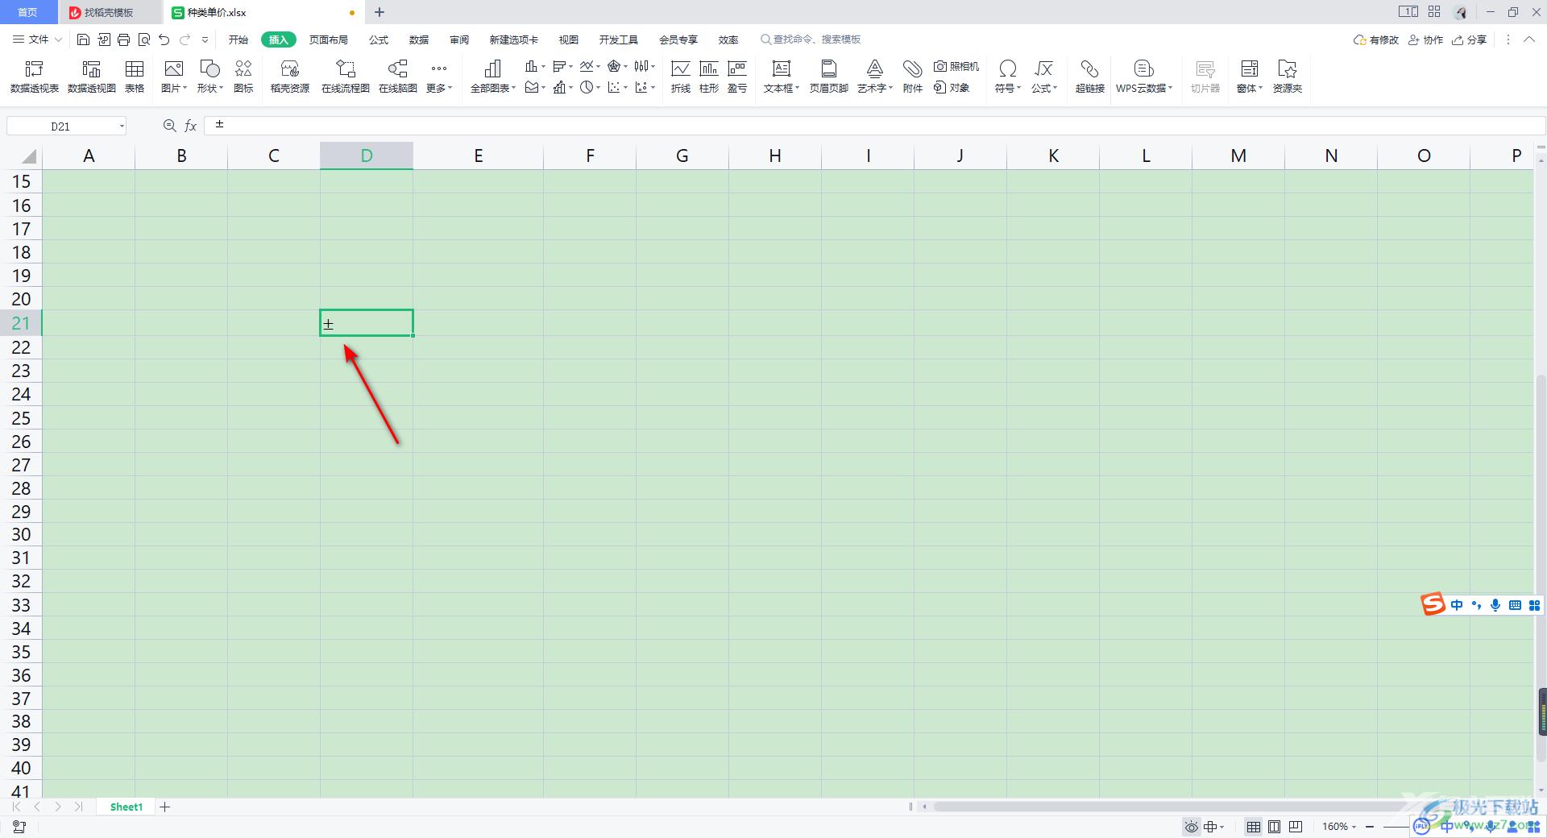Screen dimensions: 1547x838
Task: Insert a hyperlink (超链接)
Action: click(x=1090, y=77)
